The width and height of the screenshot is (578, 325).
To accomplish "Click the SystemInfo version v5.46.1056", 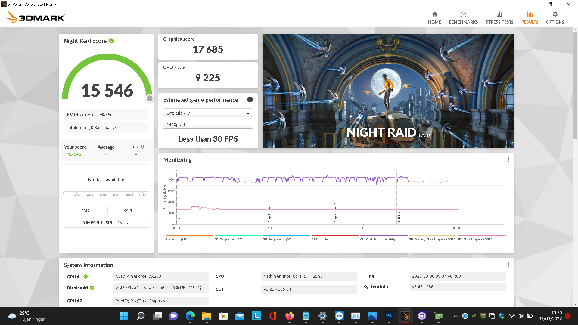I will [x=458, y=287].
